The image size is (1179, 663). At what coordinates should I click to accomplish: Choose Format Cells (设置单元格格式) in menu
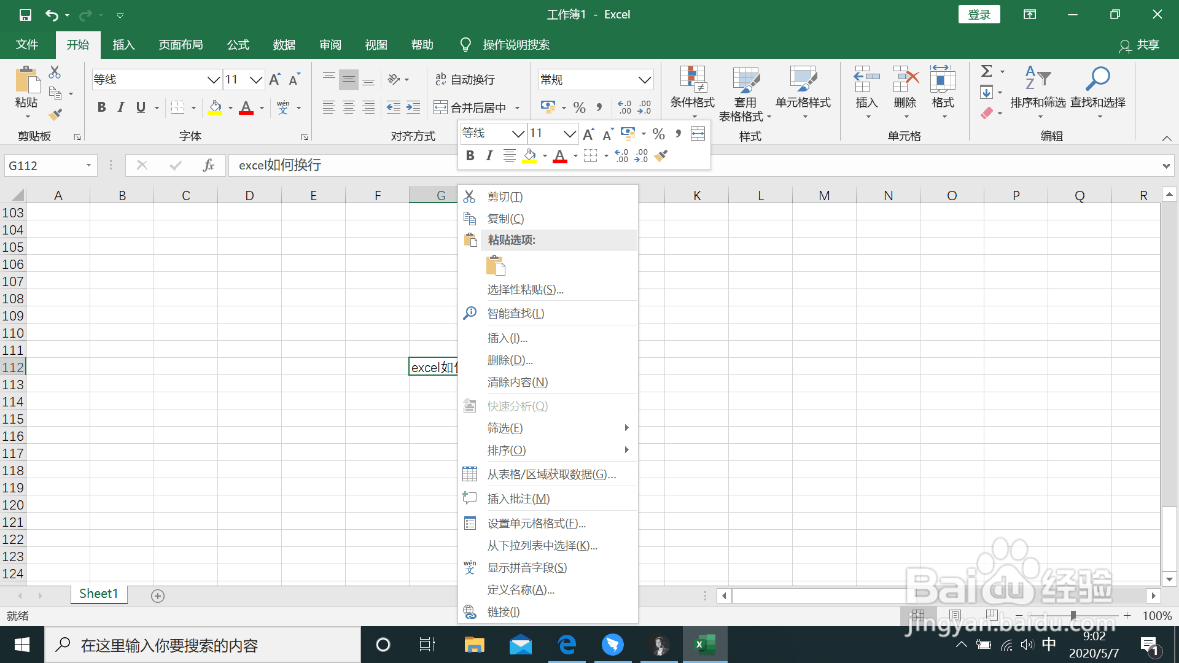548,523
